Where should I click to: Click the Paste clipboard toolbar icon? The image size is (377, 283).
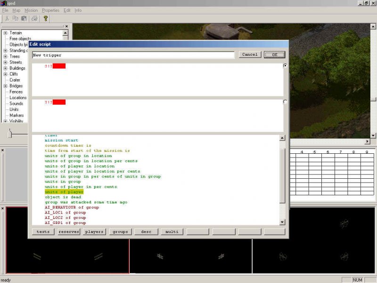[x=24, y=18]
